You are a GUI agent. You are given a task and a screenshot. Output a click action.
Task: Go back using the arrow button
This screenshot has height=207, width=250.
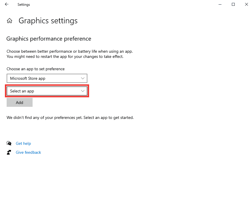7,4
